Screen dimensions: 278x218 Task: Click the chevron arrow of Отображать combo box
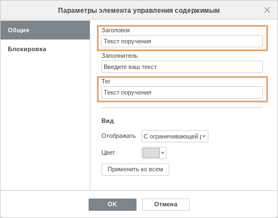pos(204,136)
